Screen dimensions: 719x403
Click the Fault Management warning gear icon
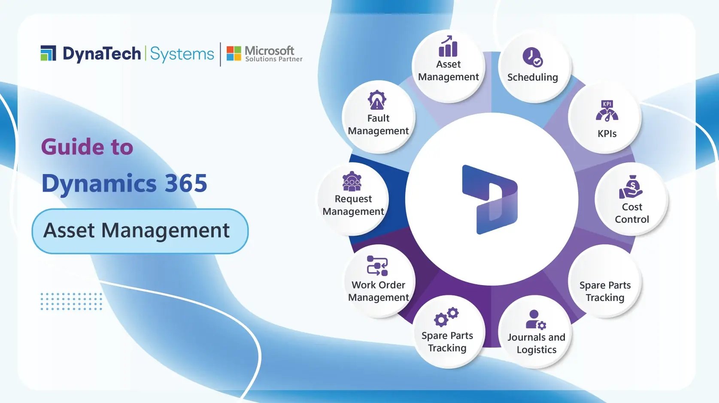tap(377, 100)
